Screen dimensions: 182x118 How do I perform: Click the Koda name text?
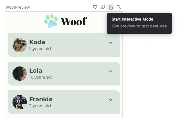point(37,42)
